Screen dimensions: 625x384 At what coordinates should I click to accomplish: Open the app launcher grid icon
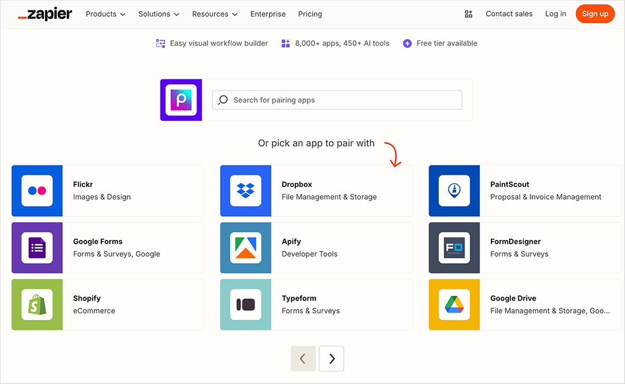(468, 13)
